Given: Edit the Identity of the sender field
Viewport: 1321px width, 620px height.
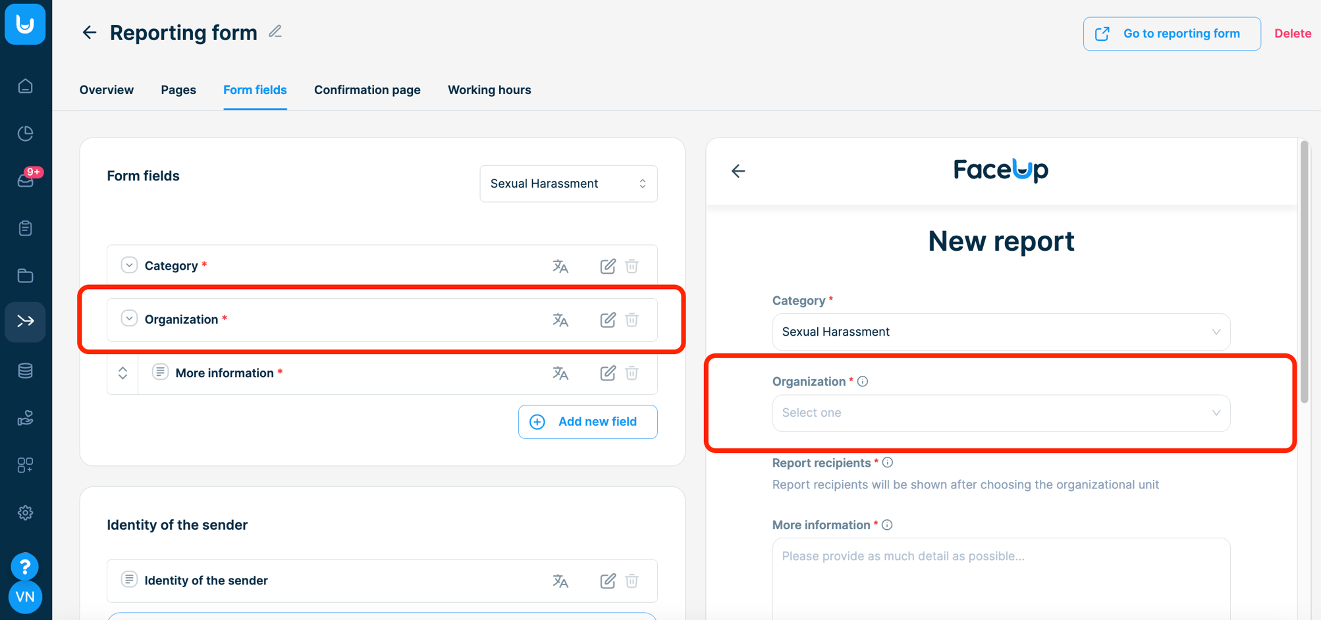Looking at the screenshot, I should tap(608, 581).
